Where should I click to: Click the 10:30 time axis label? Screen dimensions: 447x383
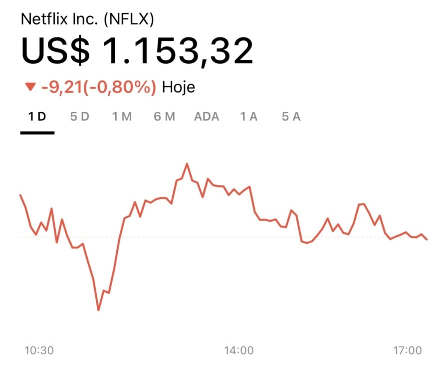pyautogui.click(x=39, y=351)
